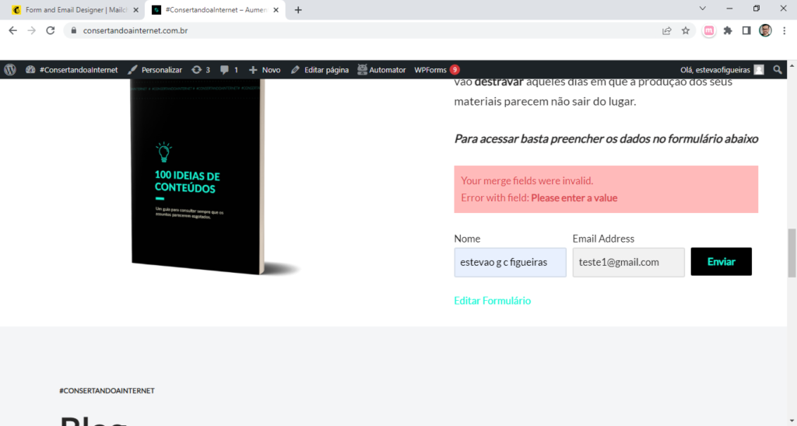Viewport: 797px width, 426px height.
Task: Click the browser forward arrow
Action: 31,30
